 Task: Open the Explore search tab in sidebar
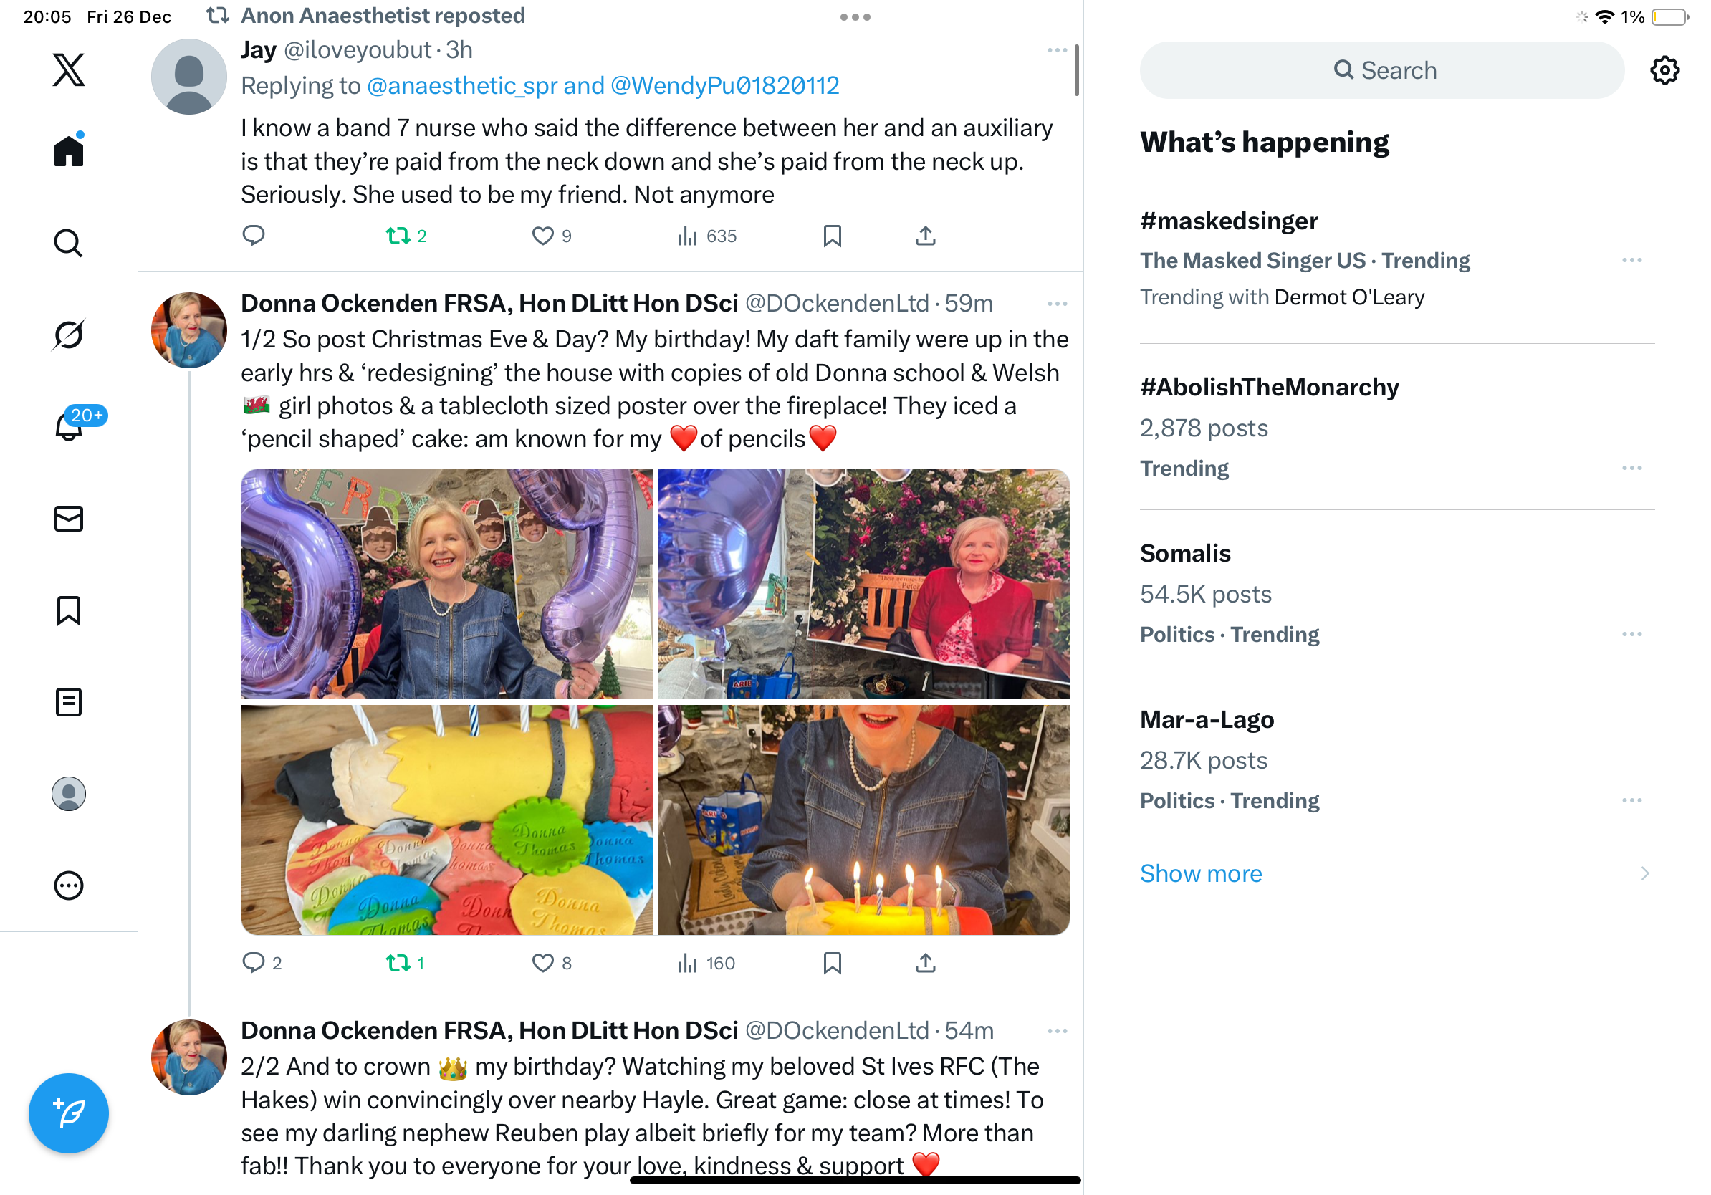click(69, 243)
